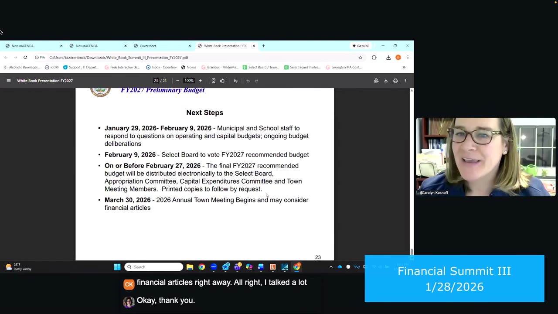Switch to the Coversheet tab

coord(161,46)
